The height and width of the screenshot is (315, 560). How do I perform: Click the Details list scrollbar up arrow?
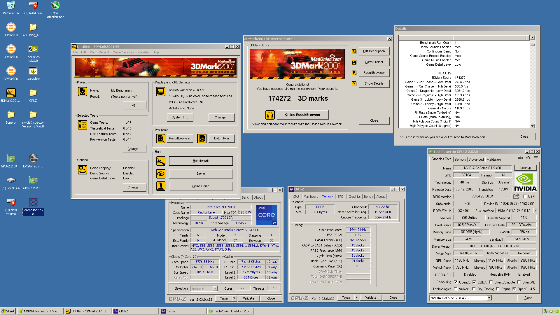pos(533,38)
